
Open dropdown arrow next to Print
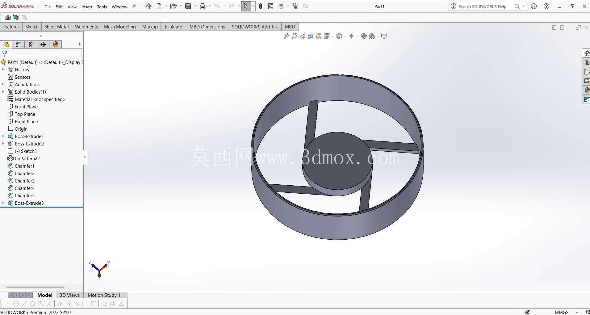click(x=210, y=6)
